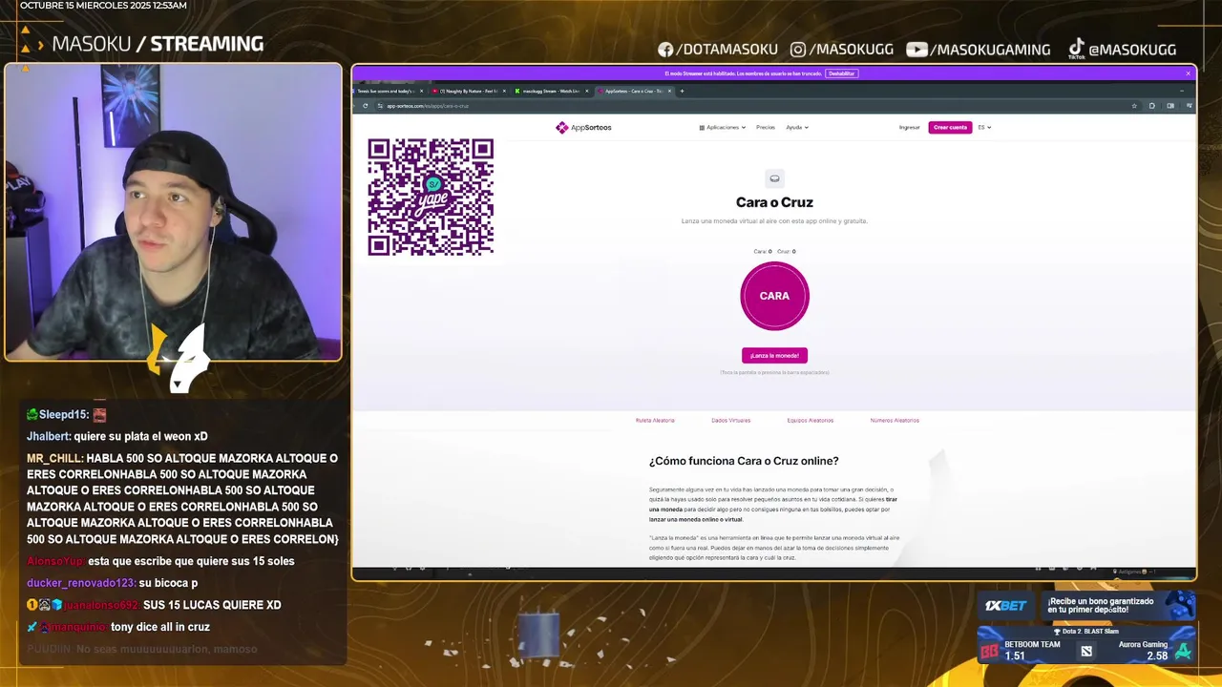Click the MR_CHILL username in chat

[54, 458]
